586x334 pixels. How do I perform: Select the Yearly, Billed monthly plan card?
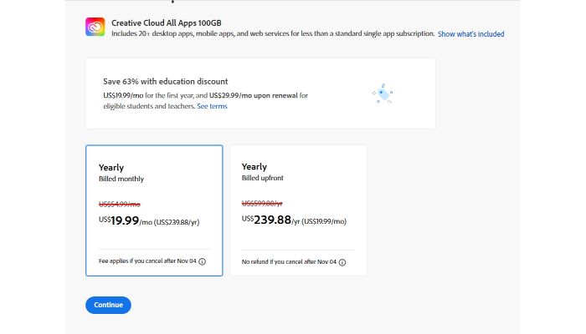[154, 210]
